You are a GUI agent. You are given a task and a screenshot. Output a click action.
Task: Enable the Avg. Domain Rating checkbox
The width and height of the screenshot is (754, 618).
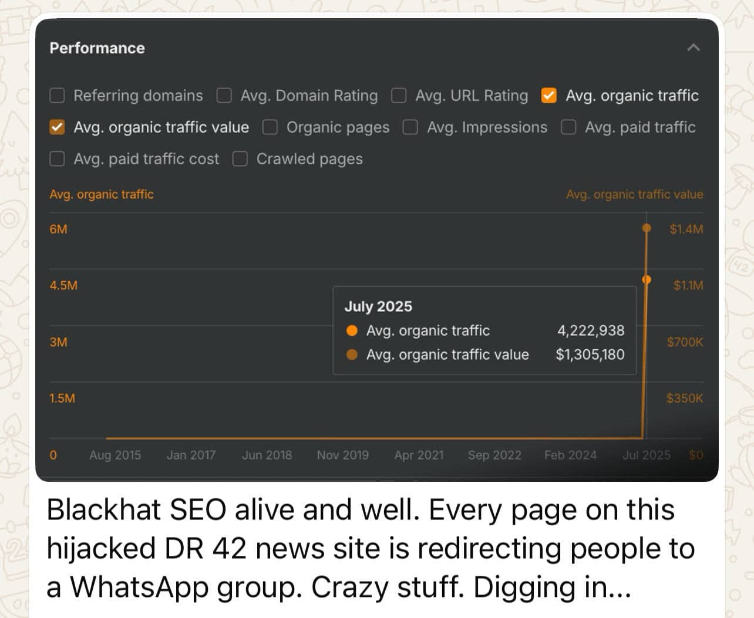coord(224,96)
